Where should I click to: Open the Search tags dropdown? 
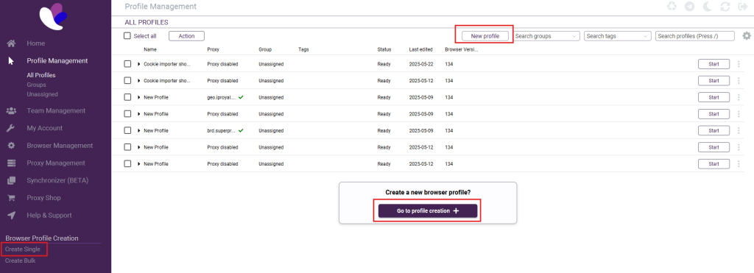tap(618, 36)
